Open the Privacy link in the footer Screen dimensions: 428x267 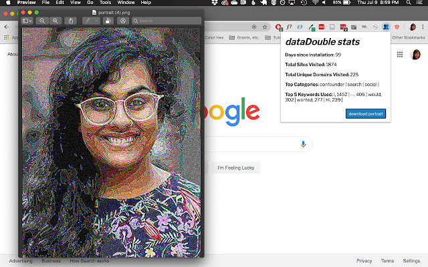[364, 261]
